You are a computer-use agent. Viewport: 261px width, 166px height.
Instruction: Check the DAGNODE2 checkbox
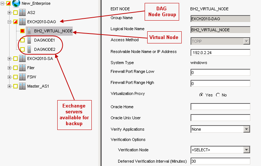(22, 49)
